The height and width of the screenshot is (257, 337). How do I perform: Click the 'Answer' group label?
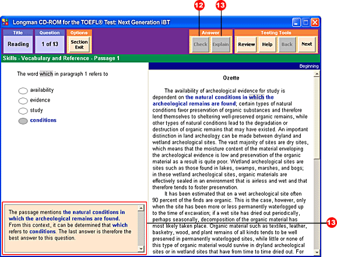(x=210, y=33)
